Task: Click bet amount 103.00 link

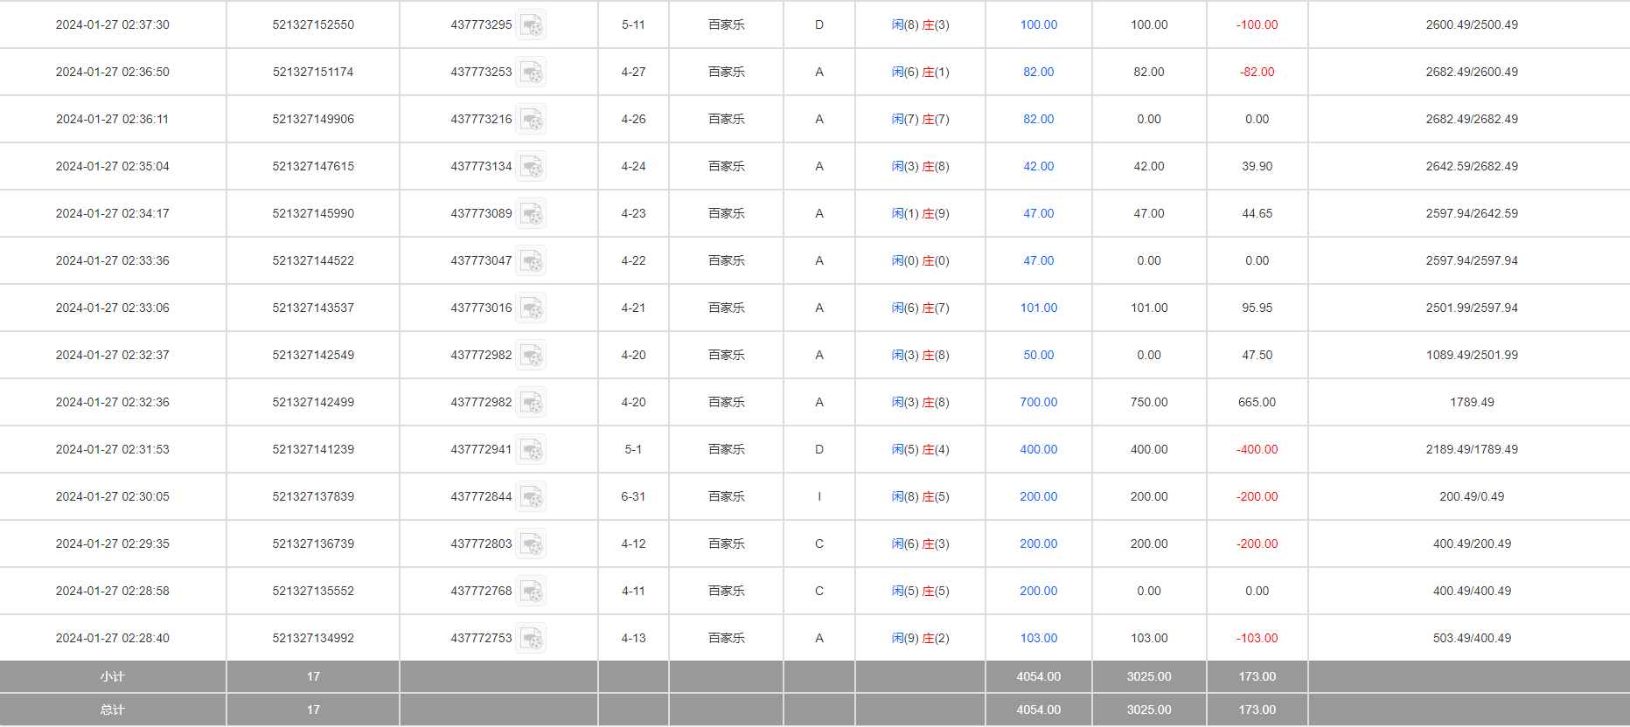Action: (x=1039, y=638)
